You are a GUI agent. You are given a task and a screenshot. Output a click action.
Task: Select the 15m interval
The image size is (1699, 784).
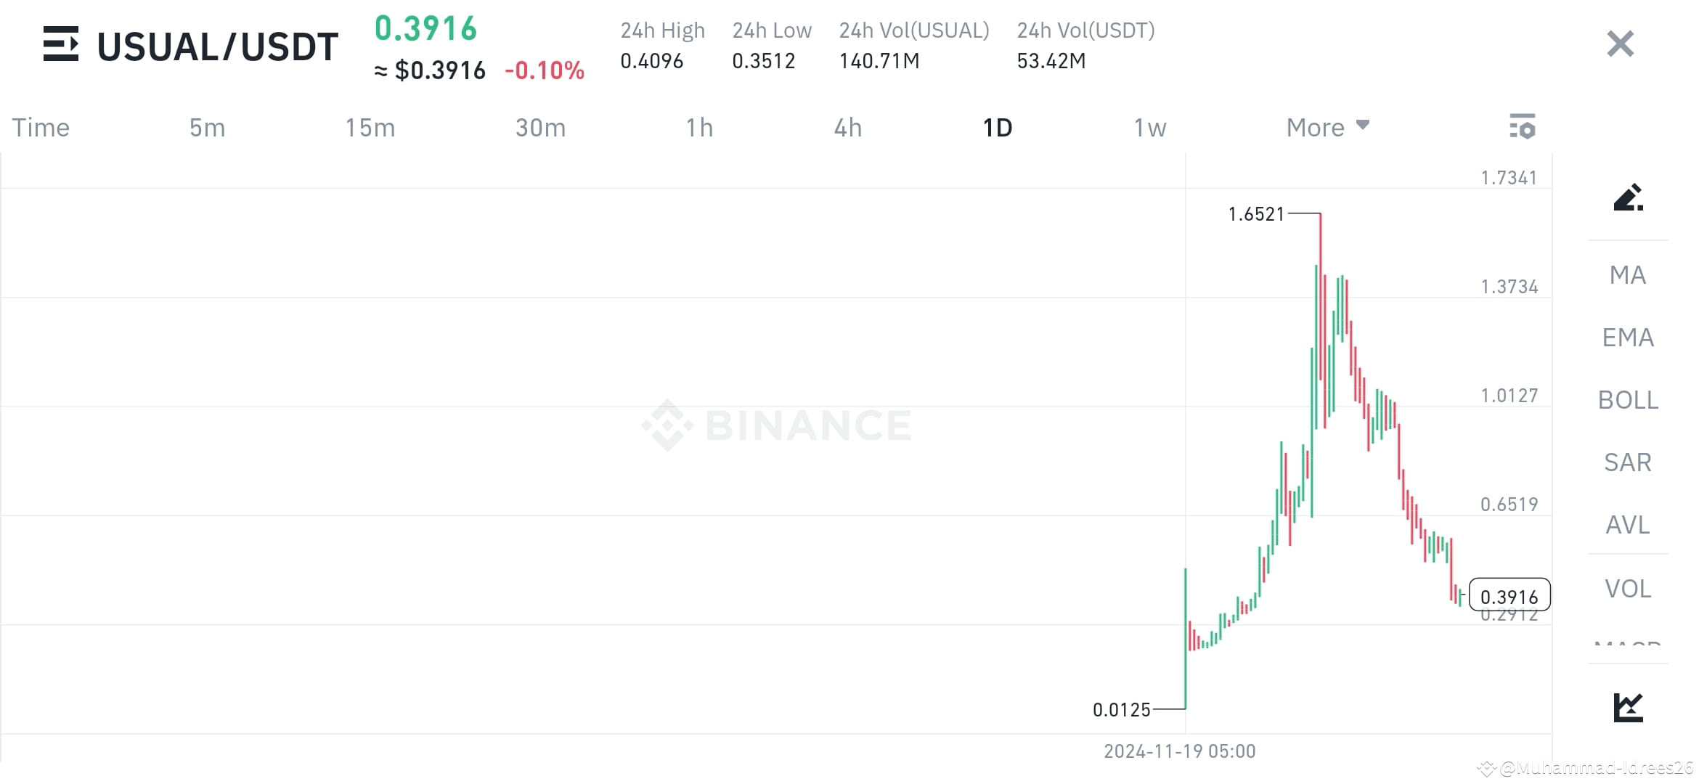coord(370,127)
